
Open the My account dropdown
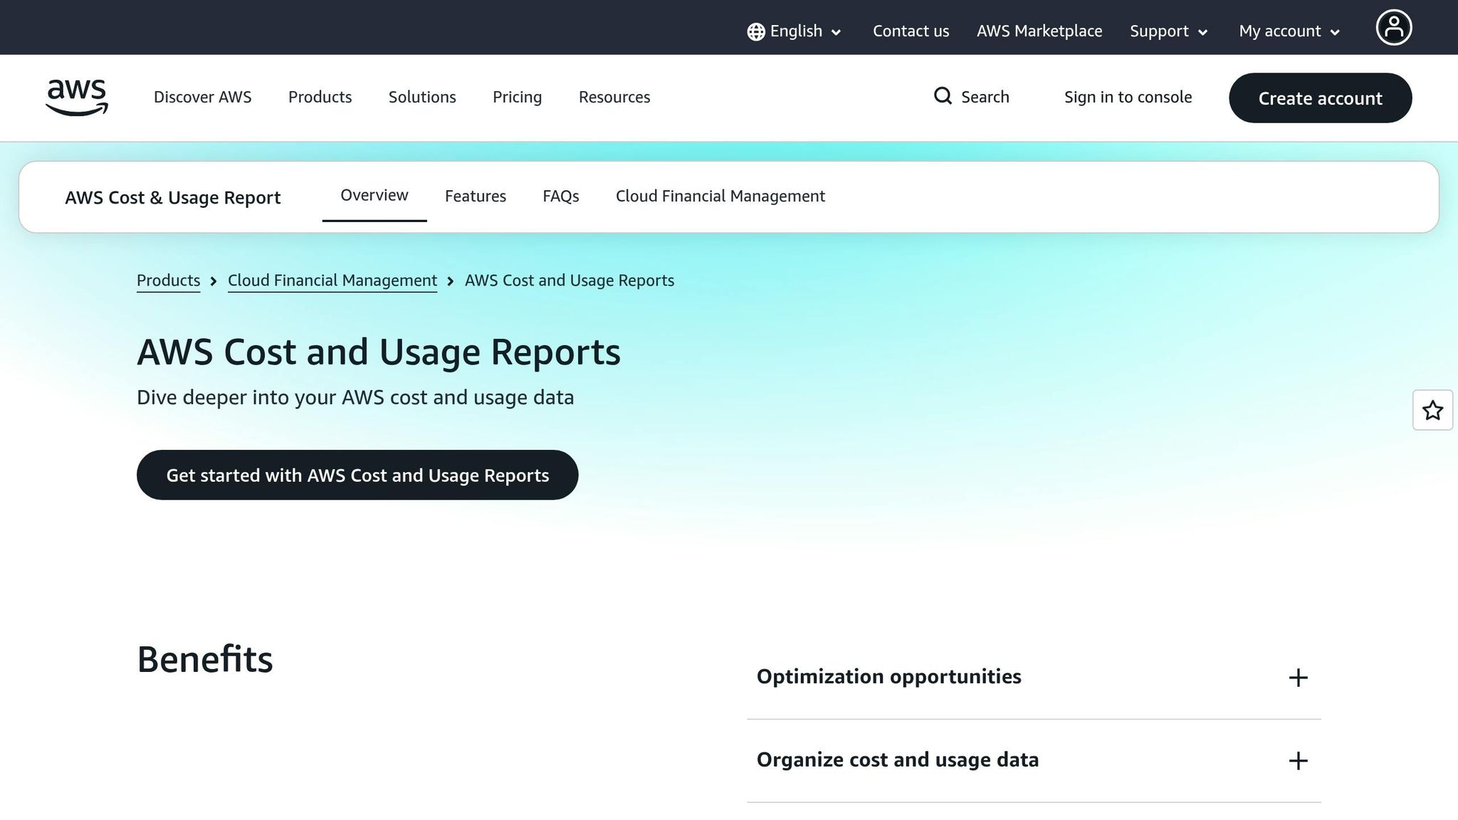click(1289, 31)
